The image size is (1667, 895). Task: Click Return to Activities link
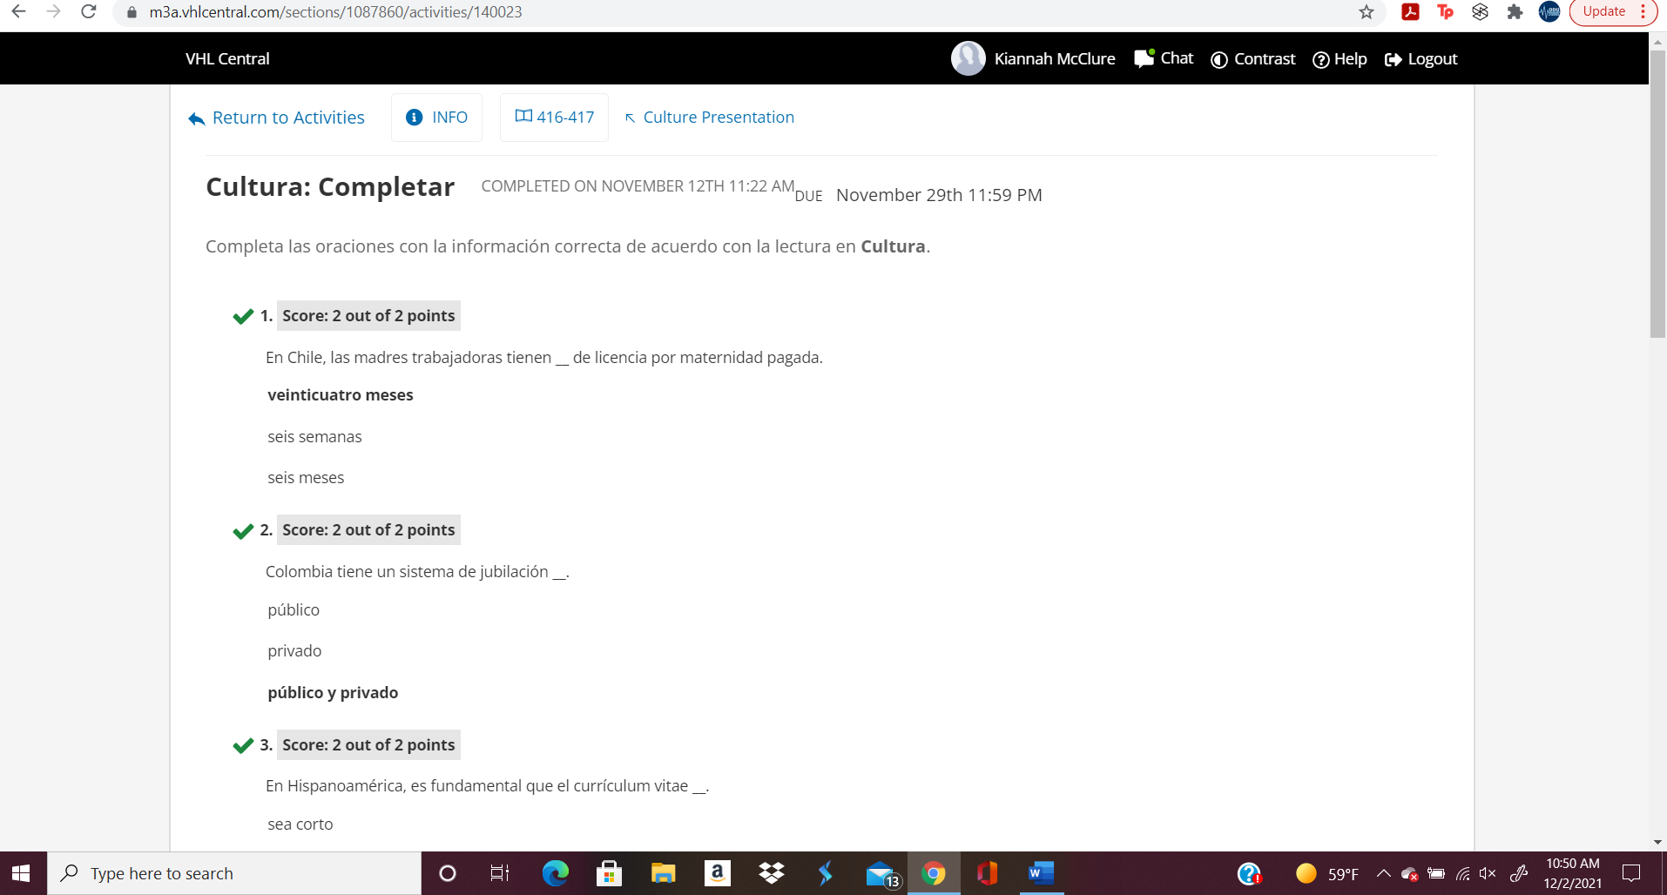(x=276, y=118)
